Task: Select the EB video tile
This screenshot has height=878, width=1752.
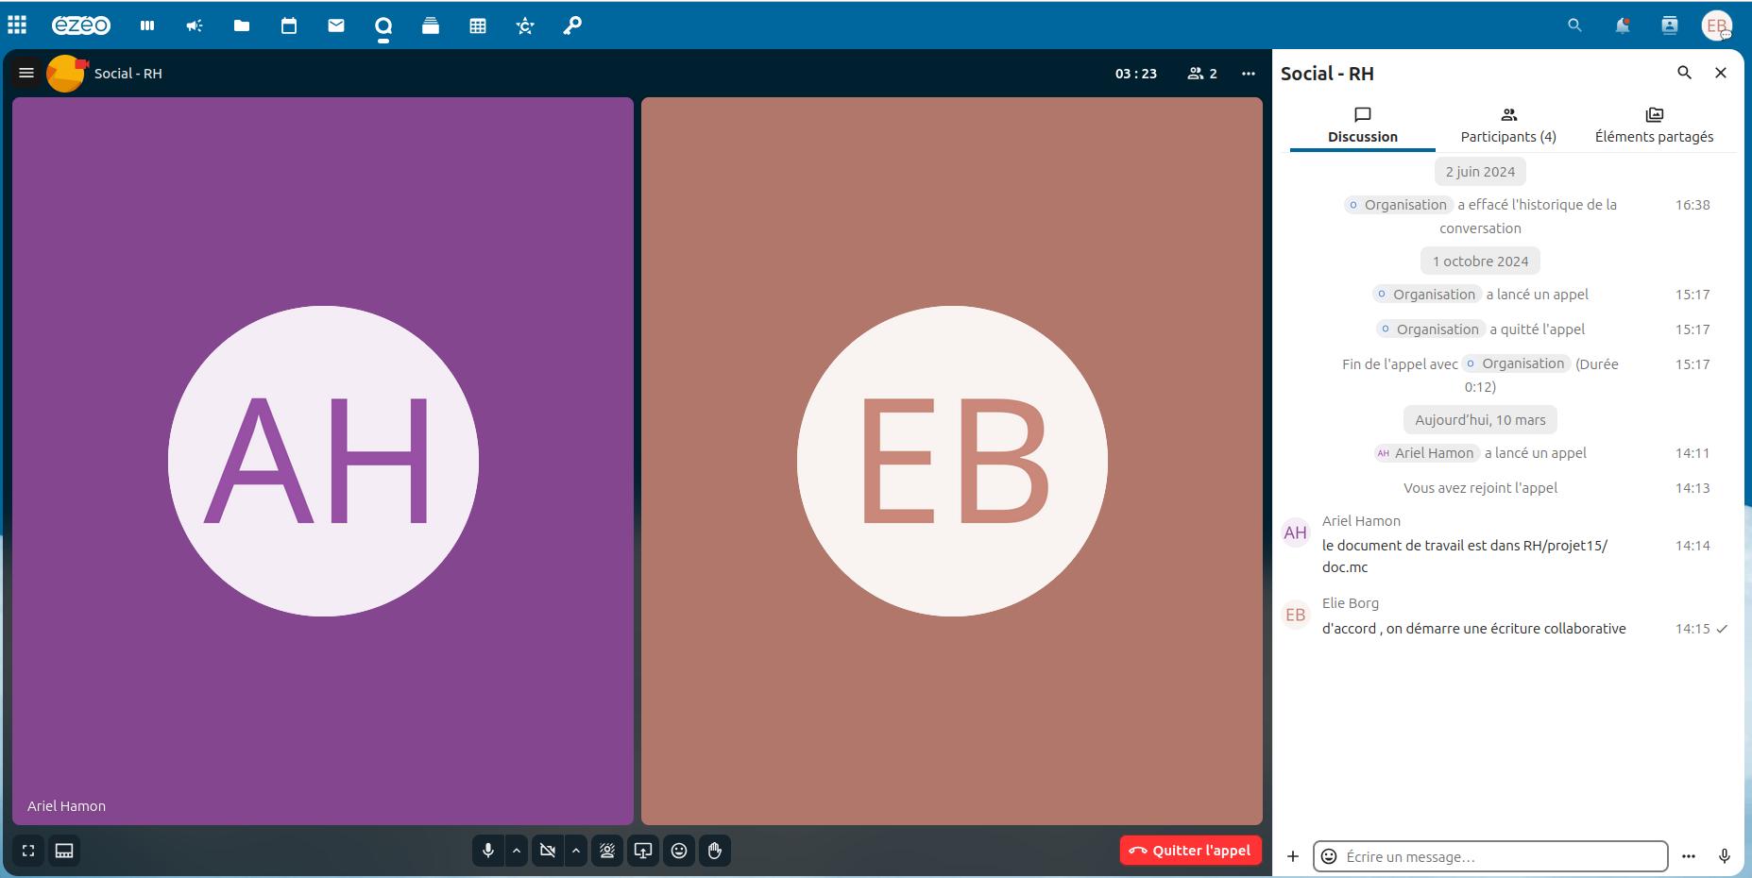Action: [952, 461]
